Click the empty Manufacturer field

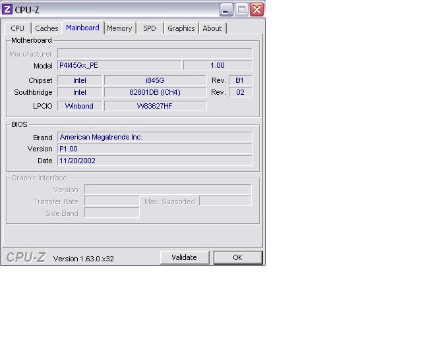[x=155, y=54]
